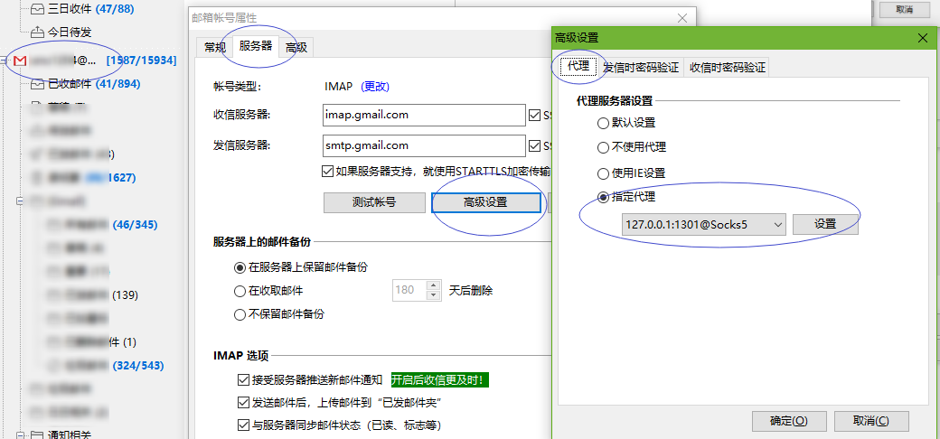Select 在收取邮件 N 天后删除 option
The image size is (940, 439).
pyautogui.click(x=240, y=291)
